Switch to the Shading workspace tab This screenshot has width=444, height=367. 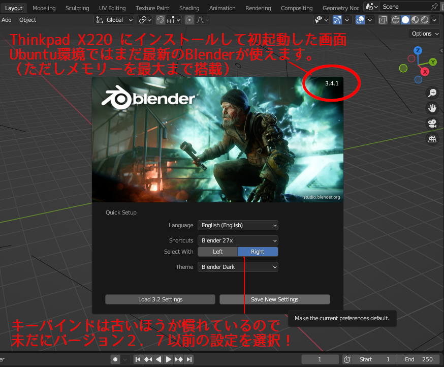point(189,8)
